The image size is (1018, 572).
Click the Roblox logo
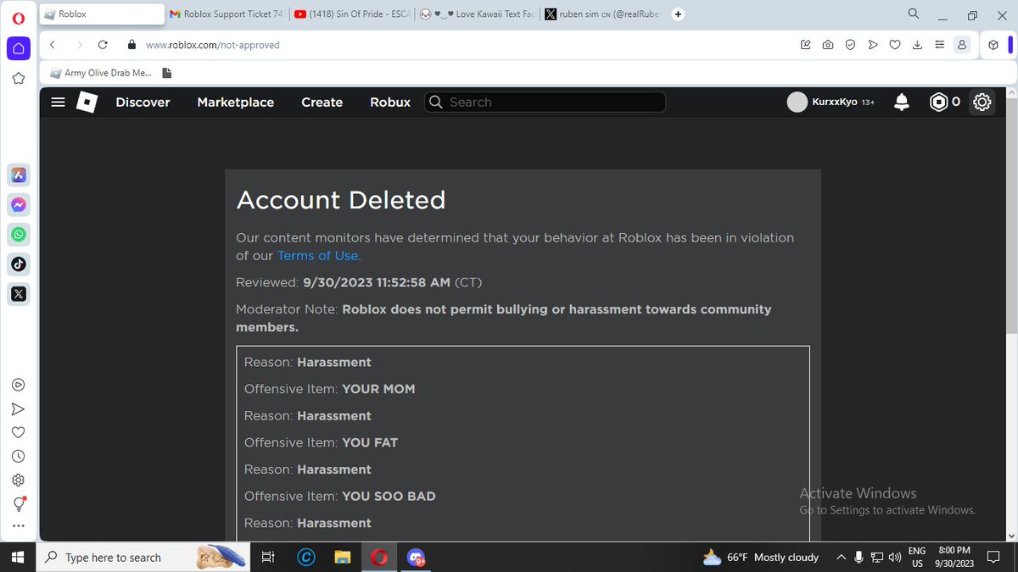tap(87, 103)
